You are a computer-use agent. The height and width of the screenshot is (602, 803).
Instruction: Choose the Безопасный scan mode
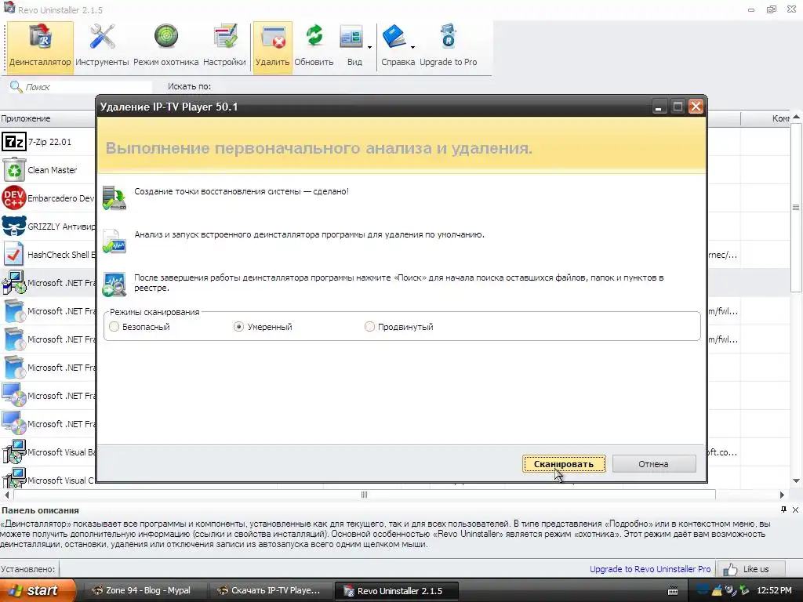click(x=114, y=327)
